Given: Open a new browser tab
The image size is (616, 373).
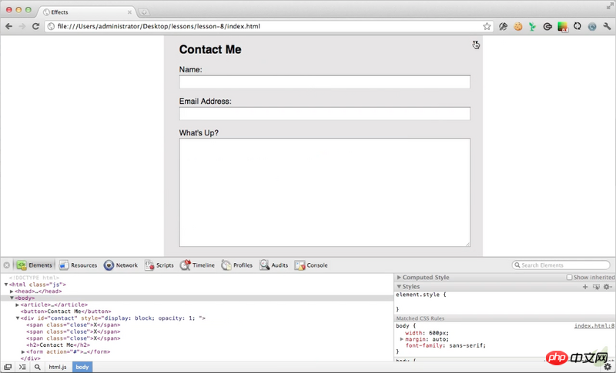Looking at the screenshot, I should tap(144, 12).
